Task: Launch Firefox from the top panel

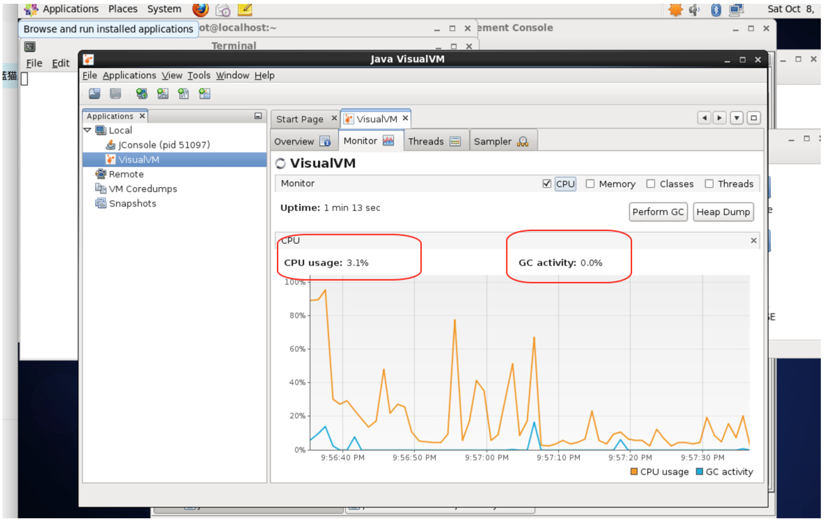Action: coord(201,9)
